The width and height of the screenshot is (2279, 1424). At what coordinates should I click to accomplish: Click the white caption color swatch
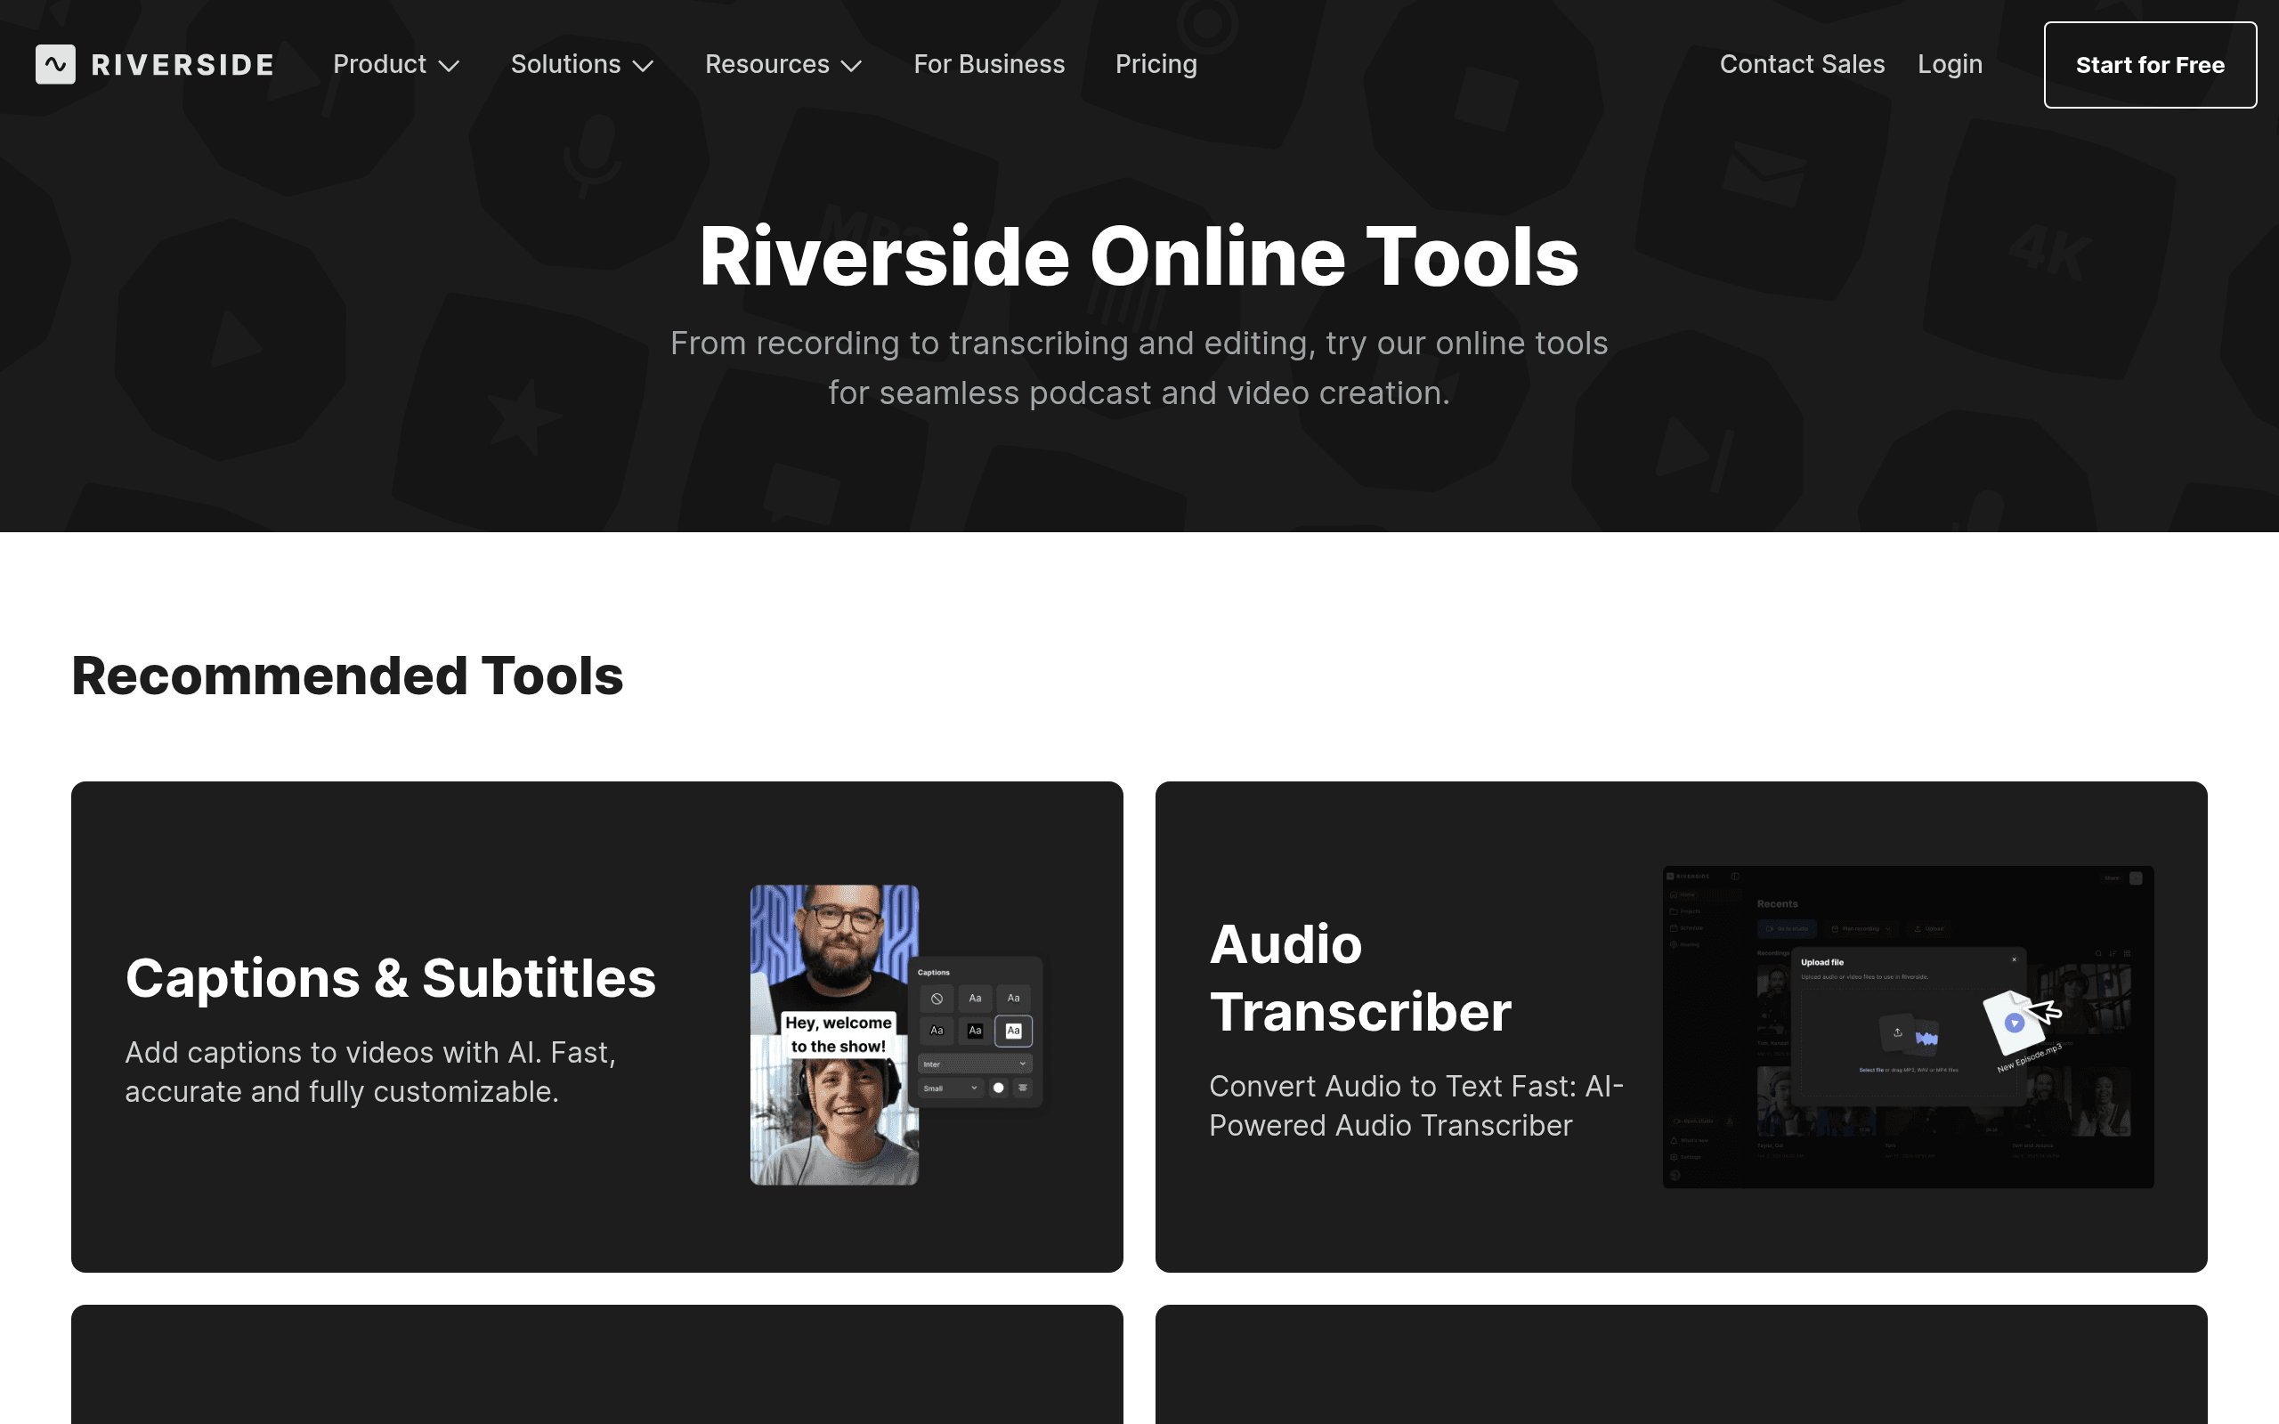[999, 1088]
